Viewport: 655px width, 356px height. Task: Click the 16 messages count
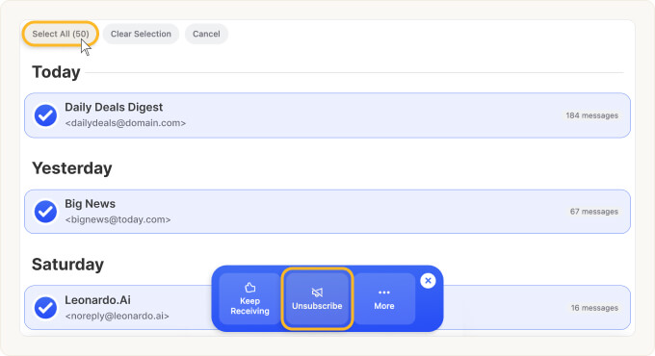pyautogui.click(x=594, y=308)
